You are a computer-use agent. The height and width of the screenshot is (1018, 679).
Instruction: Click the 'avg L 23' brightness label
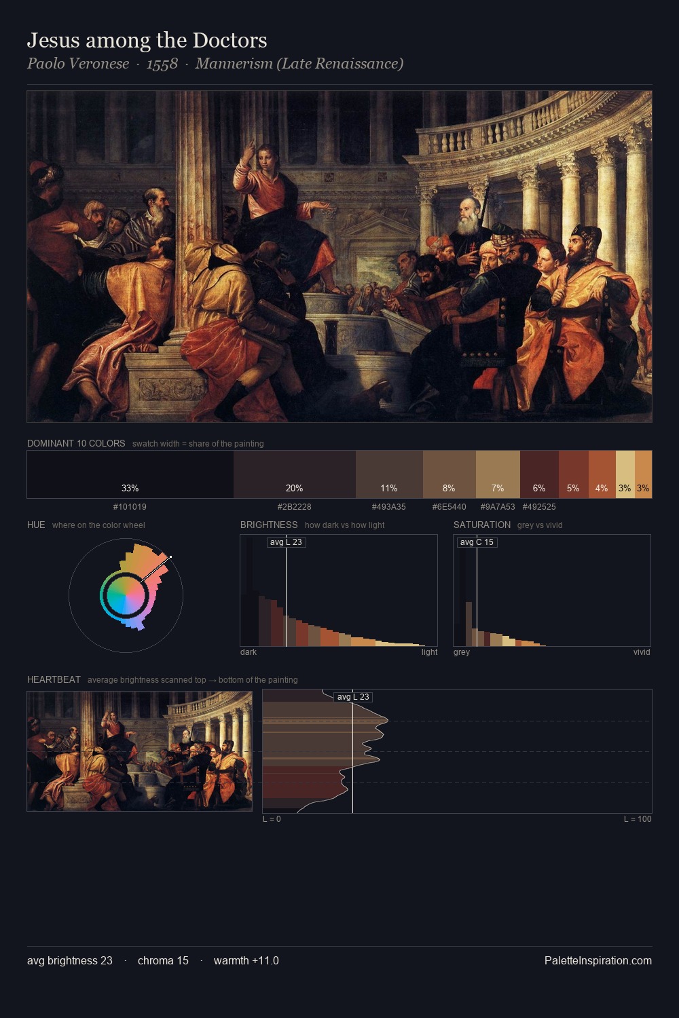coord(286,542)
